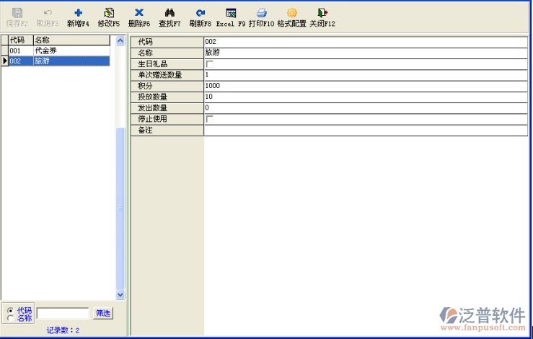Click the filter text input box

tap(63, 313)
